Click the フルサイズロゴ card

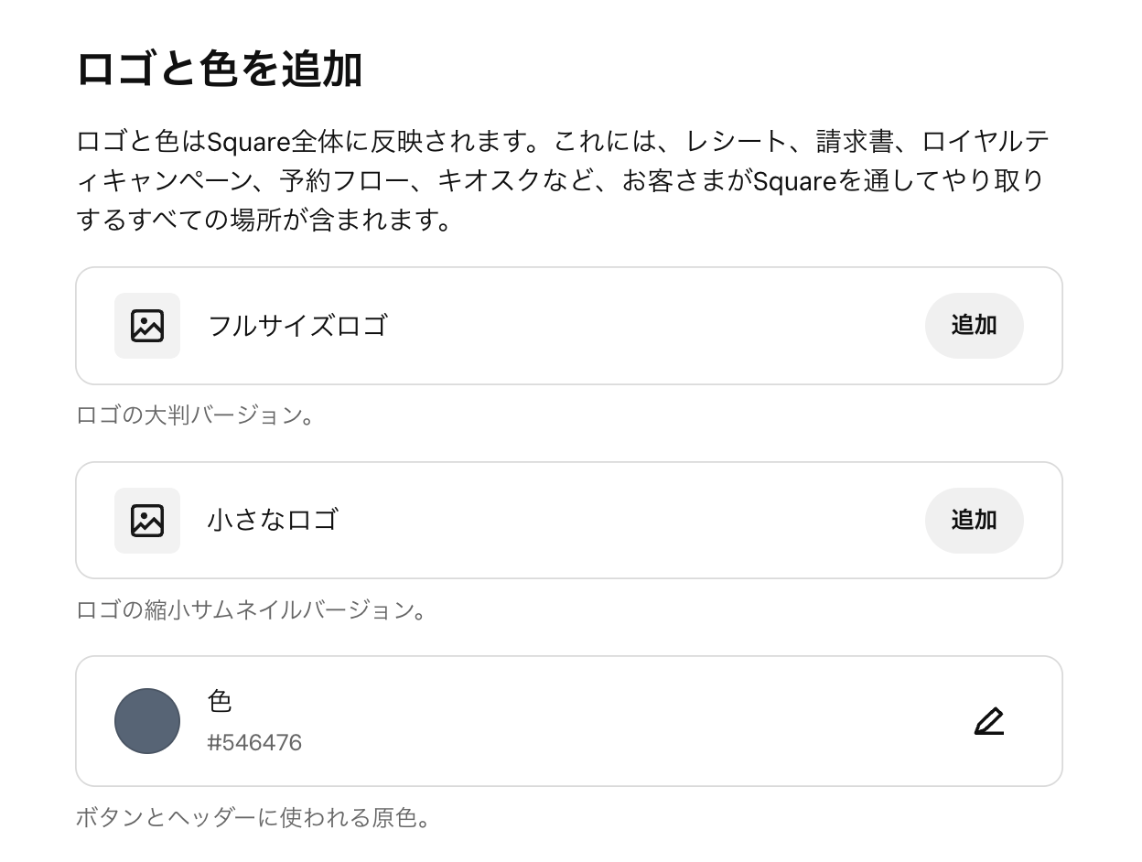[x=571, y=326]
